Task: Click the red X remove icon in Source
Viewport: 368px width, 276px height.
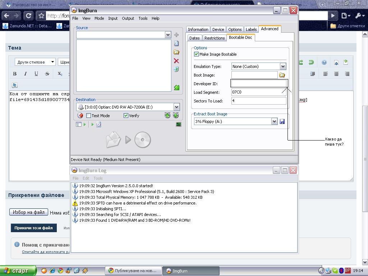Action: tap(176, 61)
